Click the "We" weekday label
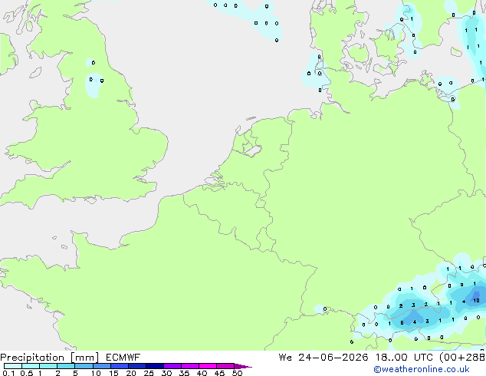Screen dimensions: 486x376 click(285, 358)
